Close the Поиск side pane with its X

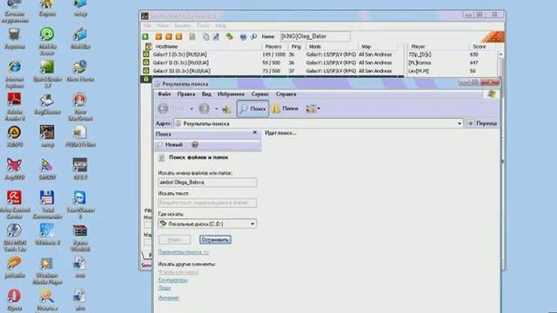tap(255, 132)
